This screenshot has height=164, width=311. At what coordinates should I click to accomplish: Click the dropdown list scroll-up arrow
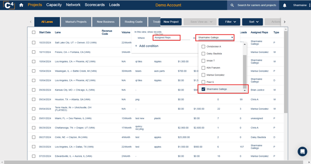click(x=245, y=44)
